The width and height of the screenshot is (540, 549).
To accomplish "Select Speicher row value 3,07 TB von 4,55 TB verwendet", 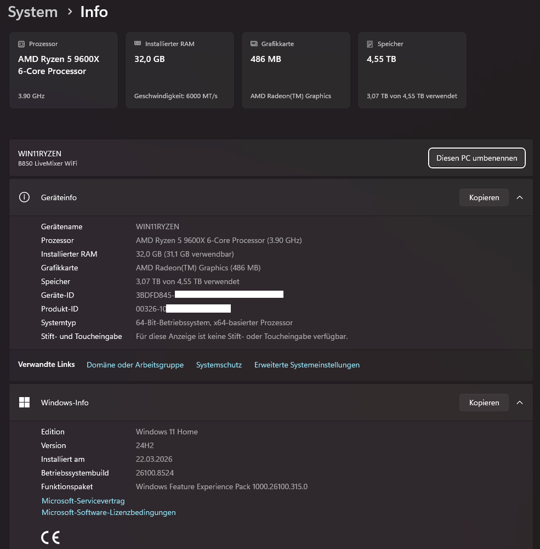I will pos(187,281).
